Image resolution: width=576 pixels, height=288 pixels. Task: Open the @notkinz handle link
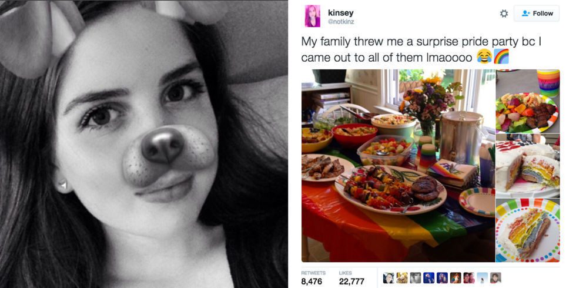click(341, 22)
